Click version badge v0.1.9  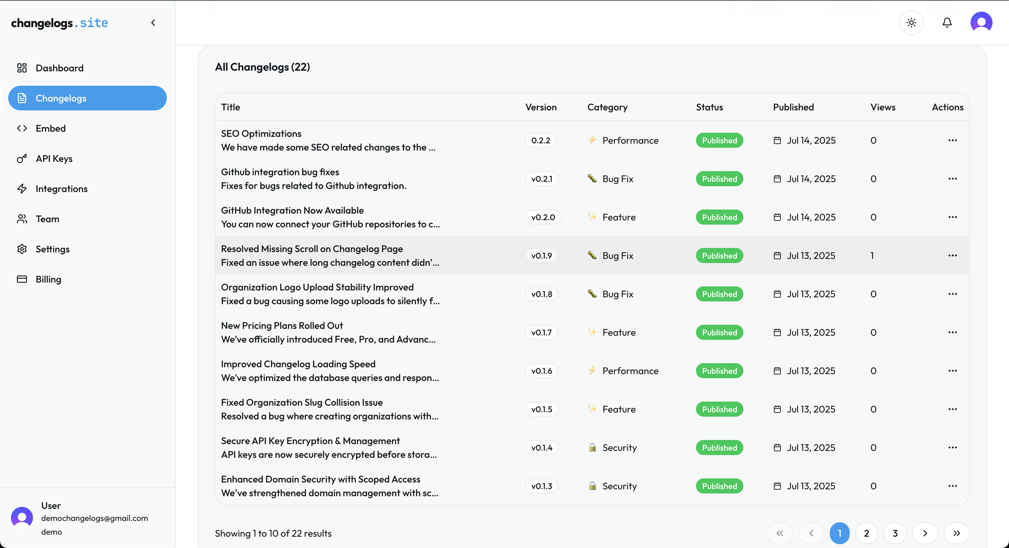(x=541, y=255)
